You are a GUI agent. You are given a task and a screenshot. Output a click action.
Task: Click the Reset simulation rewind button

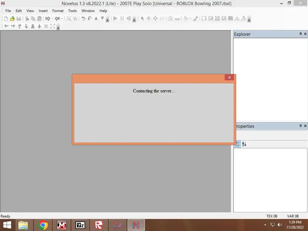[x=128, y=18]
